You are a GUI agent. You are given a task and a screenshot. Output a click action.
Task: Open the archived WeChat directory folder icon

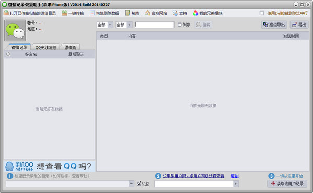(6, 13)
